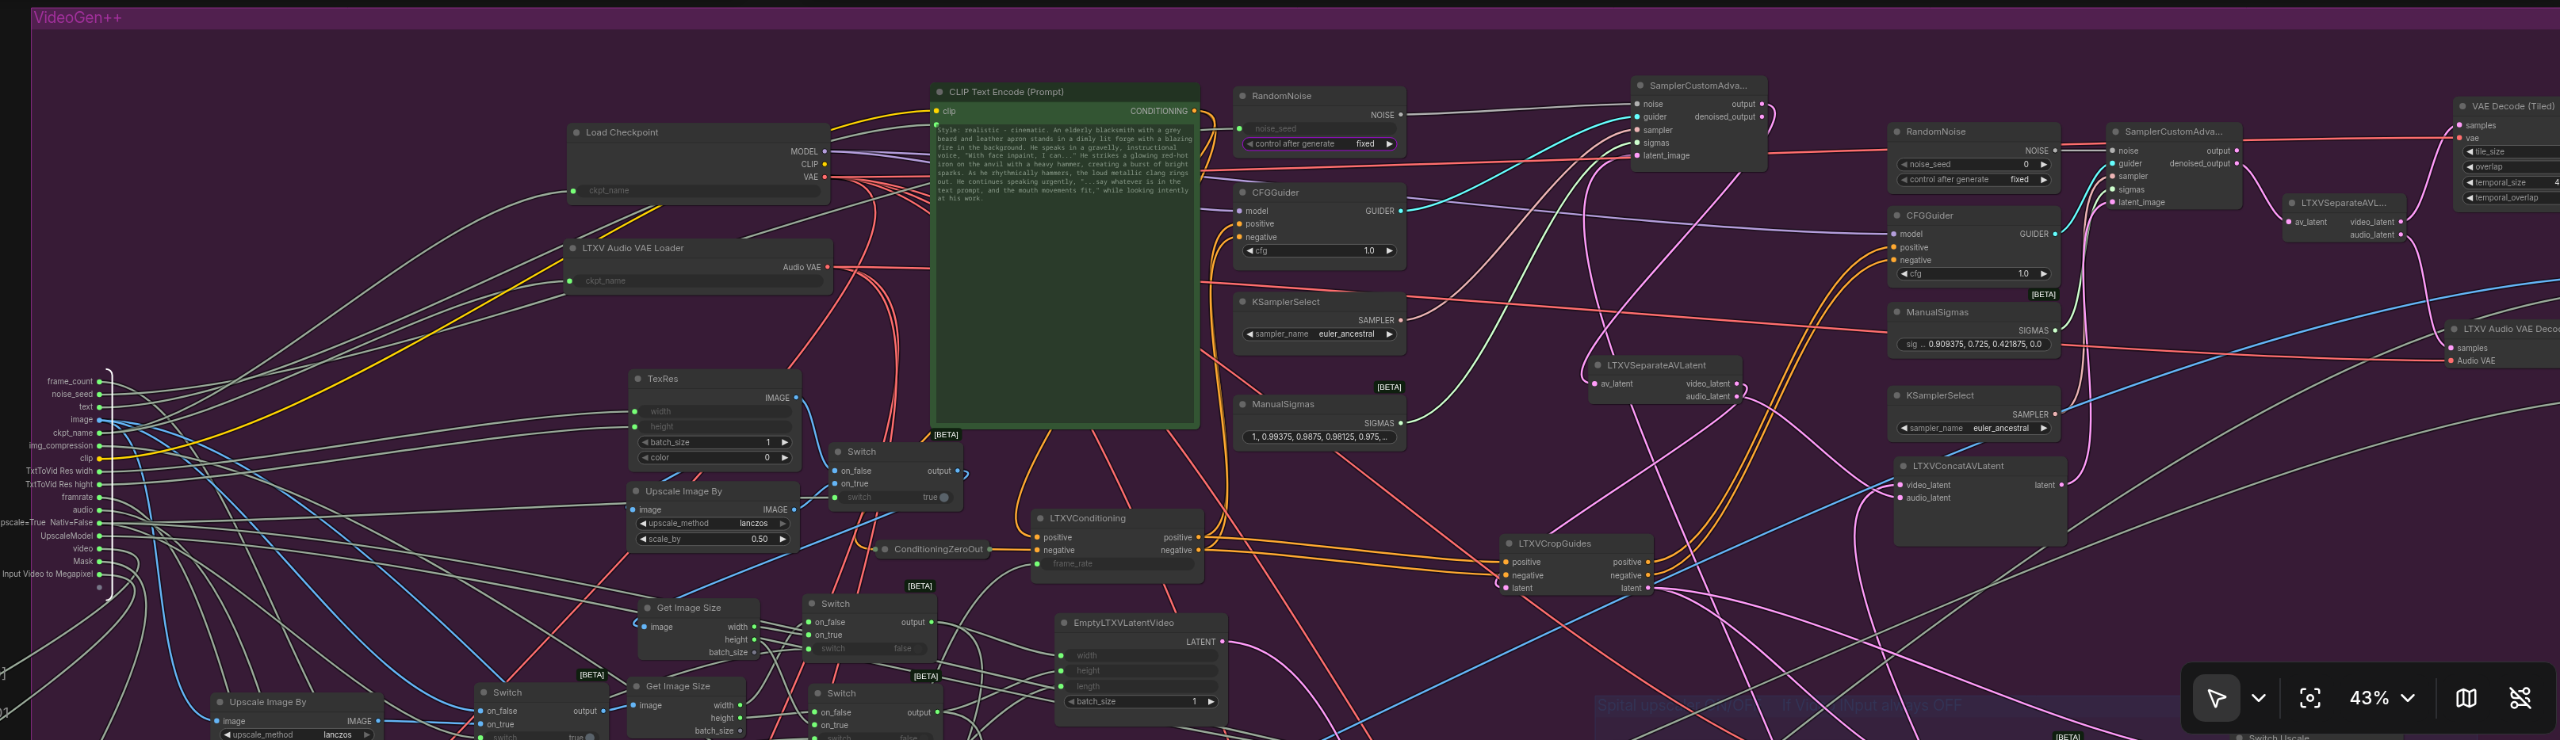Collapse the LTXVCropGuides node via its dot
The height and width of the screenshot is (740, 2560).
coord(1509,544)
